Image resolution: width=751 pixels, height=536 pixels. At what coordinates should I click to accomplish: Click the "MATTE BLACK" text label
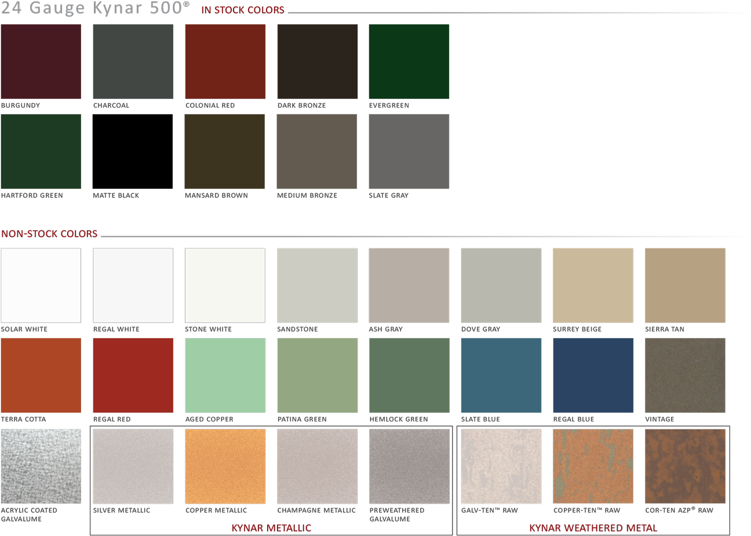[x=116, y=196]
